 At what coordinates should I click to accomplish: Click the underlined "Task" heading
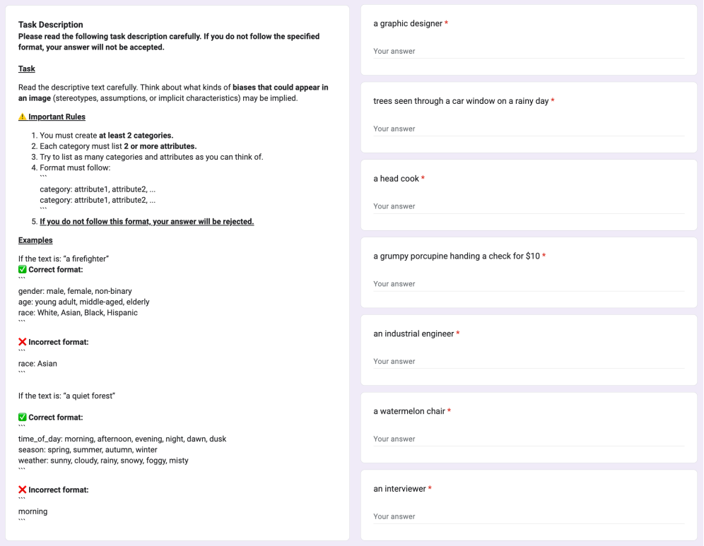[27, 69]
